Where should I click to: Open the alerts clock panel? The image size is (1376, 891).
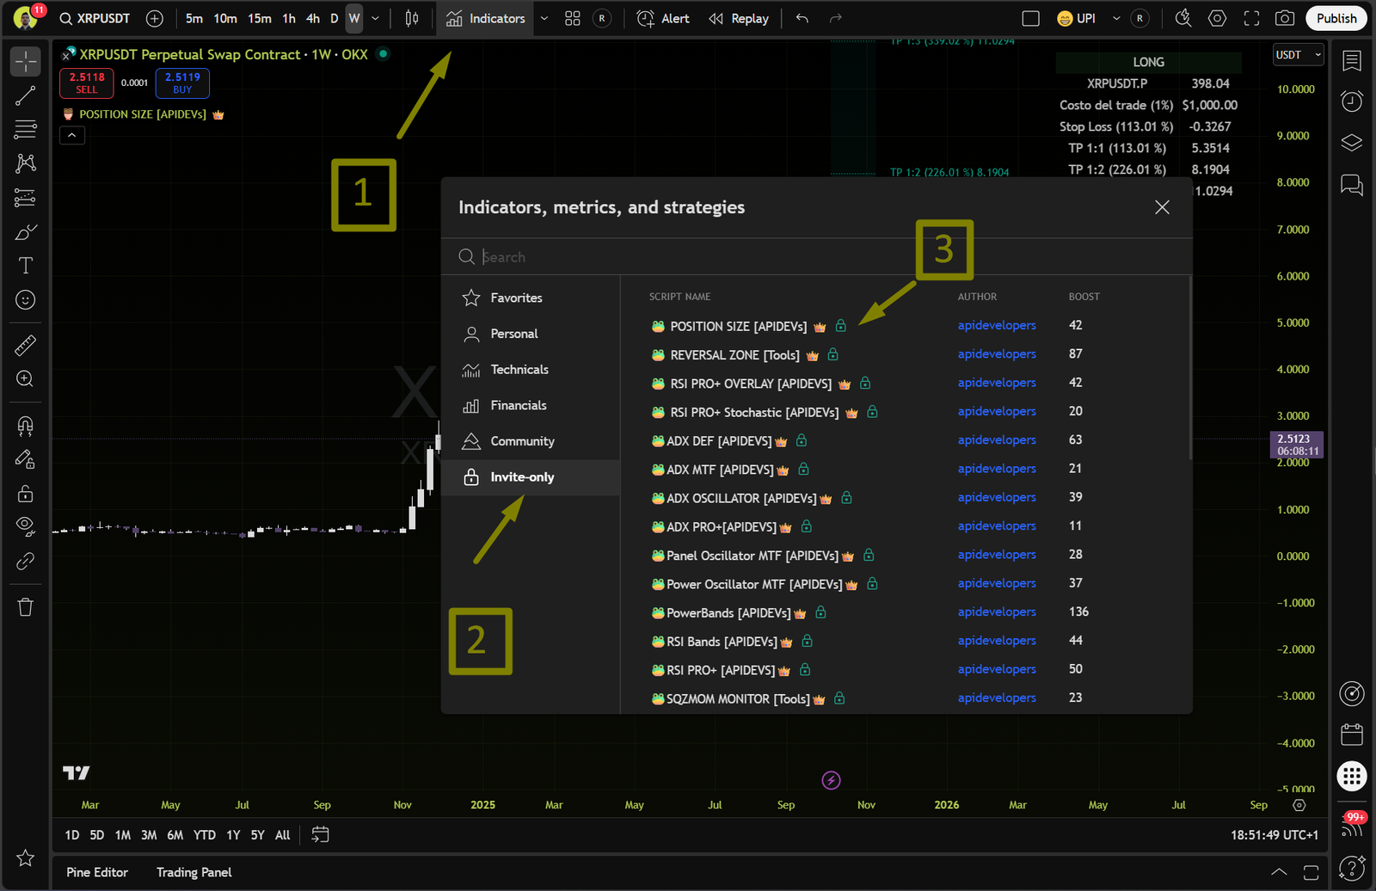pyautogui.click(x=1352, y=101)
